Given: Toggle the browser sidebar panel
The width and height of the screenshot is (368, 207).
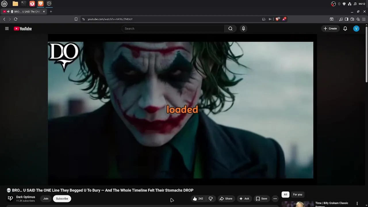Looking at the screenshot, I should [346, 19].
